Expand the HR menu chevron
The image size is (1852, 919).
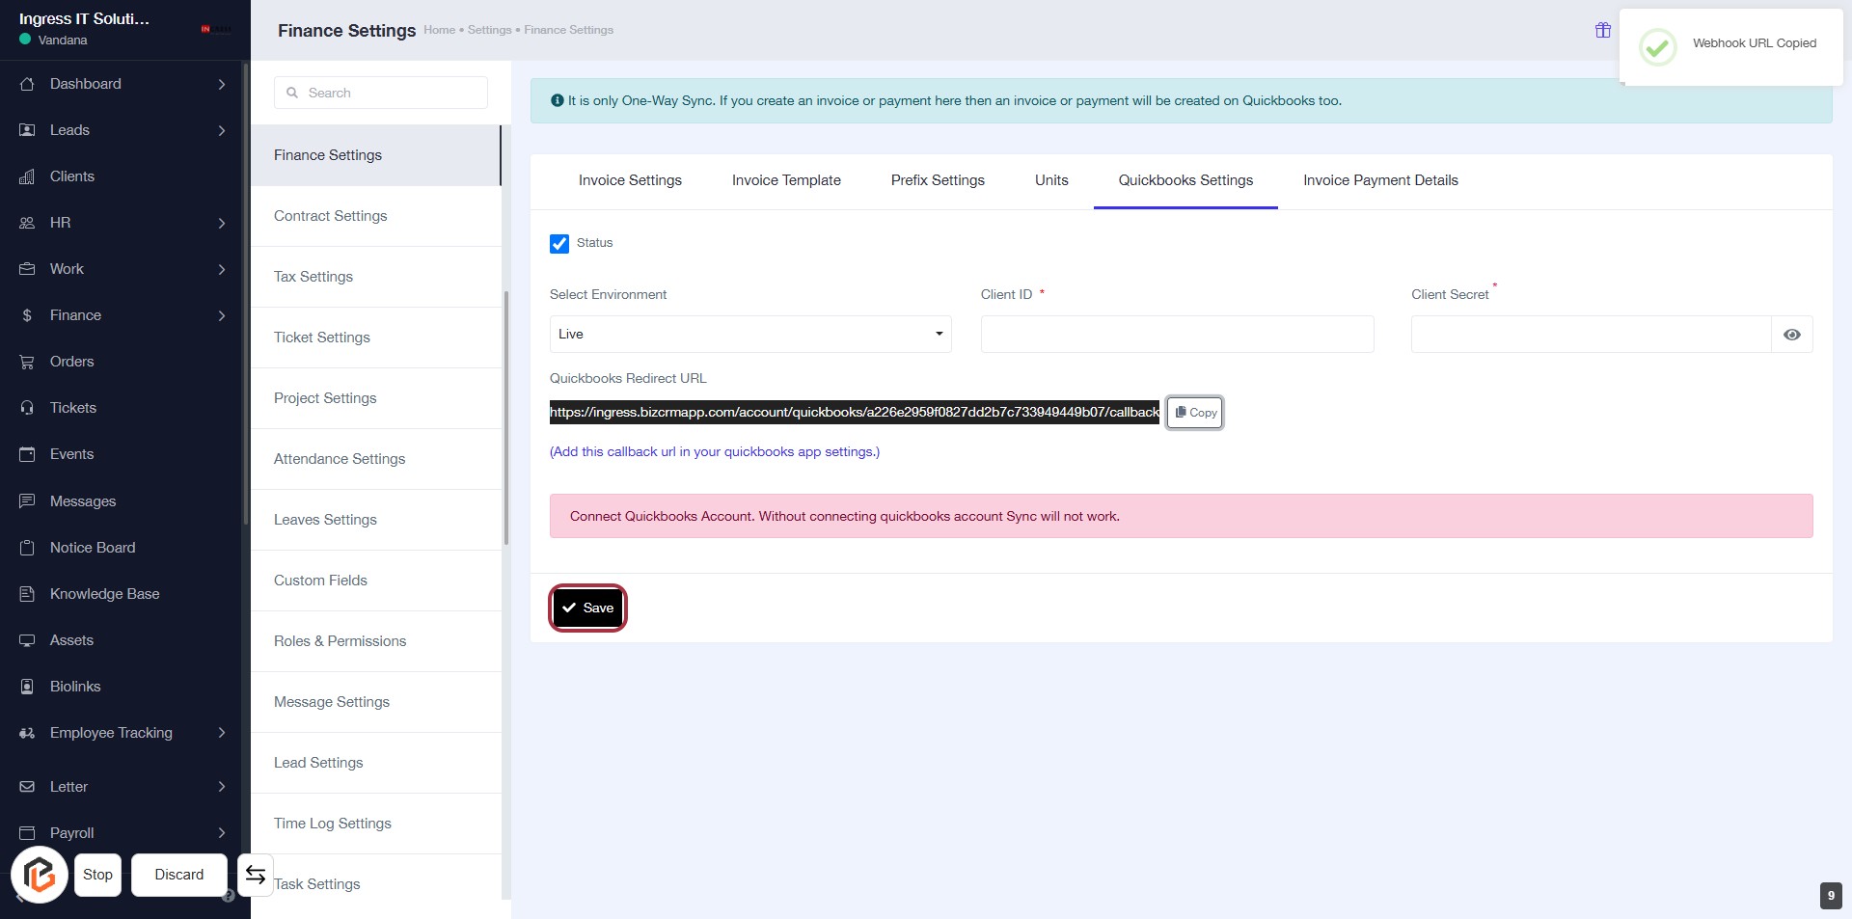(222, 223)
